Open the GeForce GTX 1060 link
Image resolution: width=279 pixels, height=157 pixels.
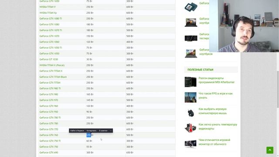click(49, 42)
